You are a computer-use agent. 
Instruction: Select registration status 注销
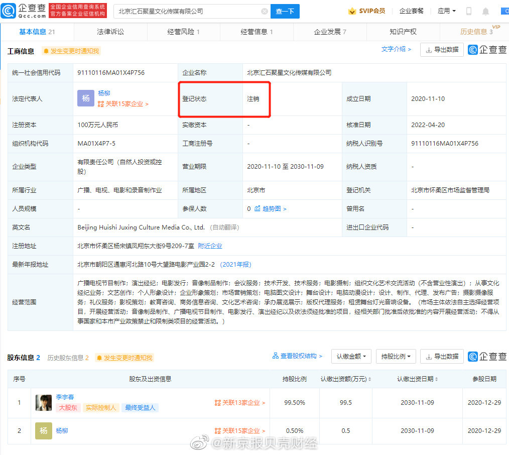click(253, 99)
